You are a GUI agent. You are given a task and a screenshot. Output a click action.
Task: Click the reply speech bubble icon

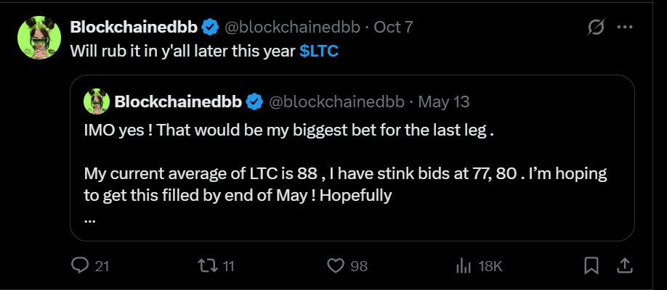click(x=80, y=266)
